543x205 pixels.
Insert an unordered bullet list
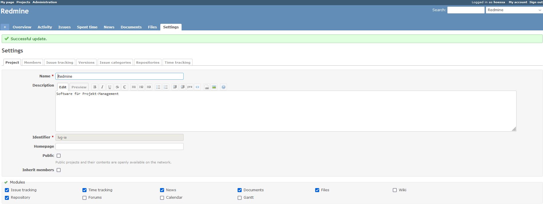click(158, 87)
